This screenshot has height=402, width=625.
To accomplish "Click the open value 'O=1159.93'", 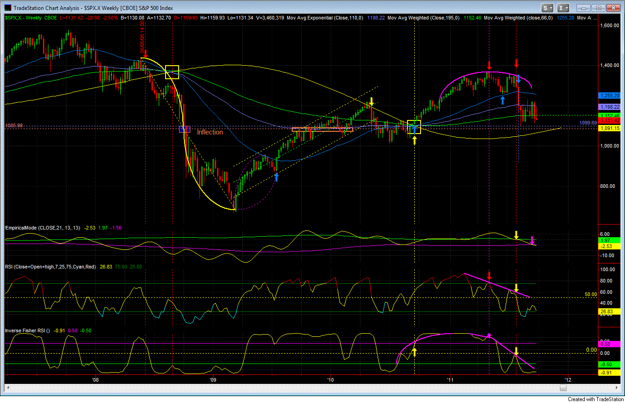I will (186, 18).
